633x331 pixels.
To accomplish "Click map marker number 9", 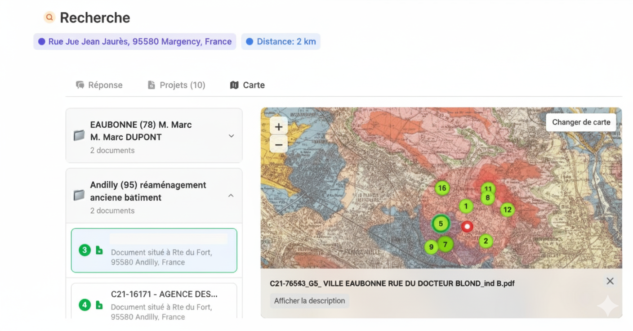I will click(x=431, y=247).
